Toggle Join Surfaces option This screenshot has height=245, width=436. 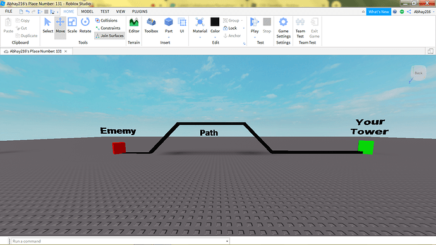point(109,35)
